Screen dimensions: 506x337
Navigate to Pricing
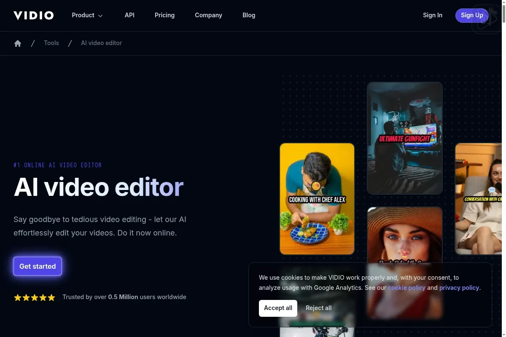[x=164, y=15]
